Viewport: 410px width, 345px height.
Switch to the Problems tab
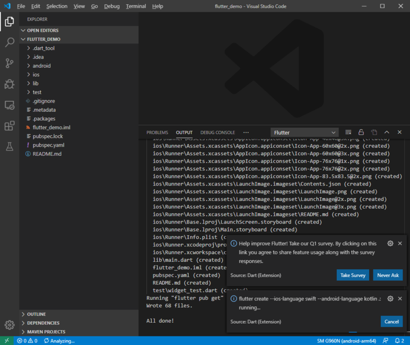pos(157,132)
